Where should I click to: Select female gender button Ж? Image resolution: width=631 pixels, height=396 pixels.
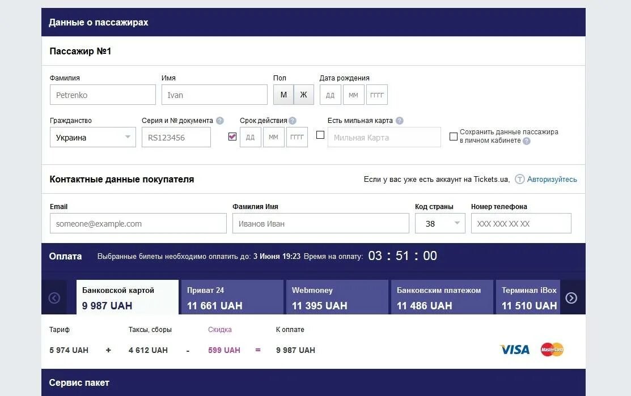(x=304, y=95)
